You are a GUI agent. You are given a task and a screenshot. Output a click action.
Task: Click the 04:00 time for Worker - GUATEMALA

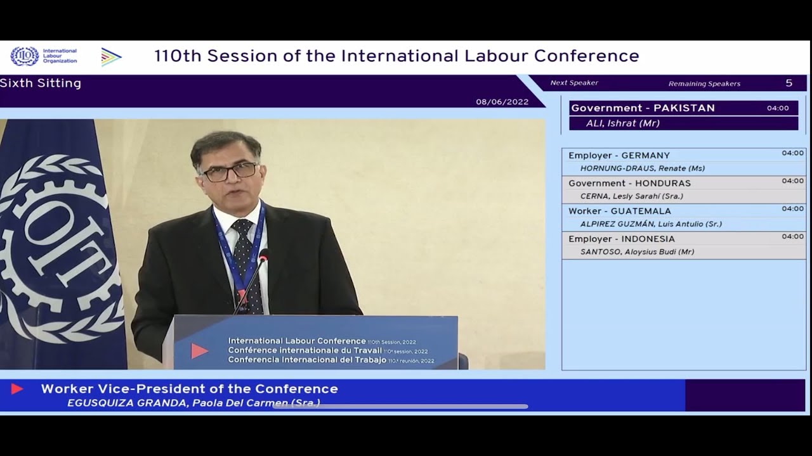793,208
